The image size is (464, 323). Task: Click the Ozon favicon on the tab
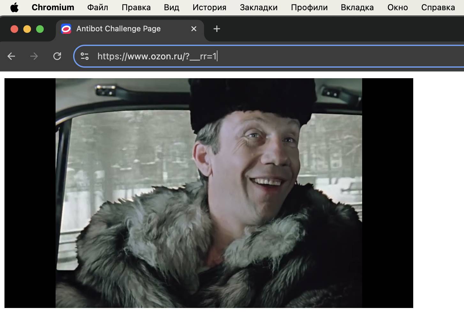pos(66,29)
